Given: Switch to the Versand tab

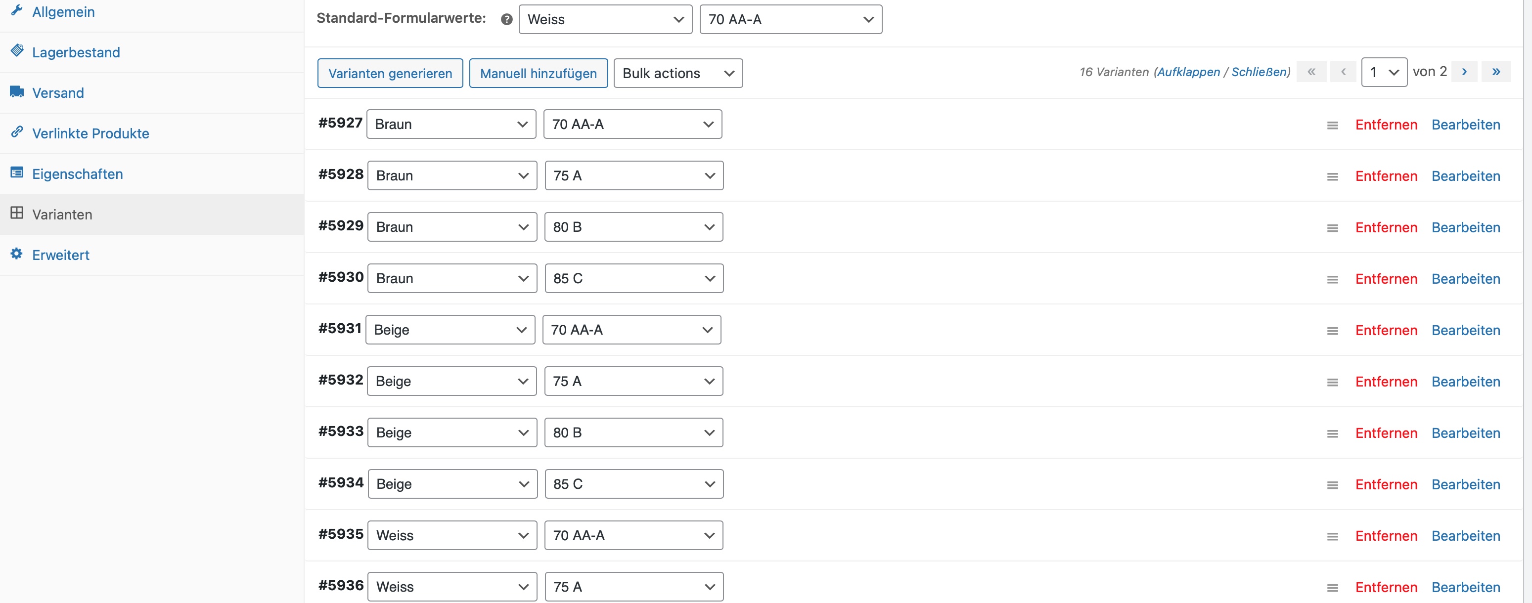Looking at the screenshot, I should coord(152,93).
